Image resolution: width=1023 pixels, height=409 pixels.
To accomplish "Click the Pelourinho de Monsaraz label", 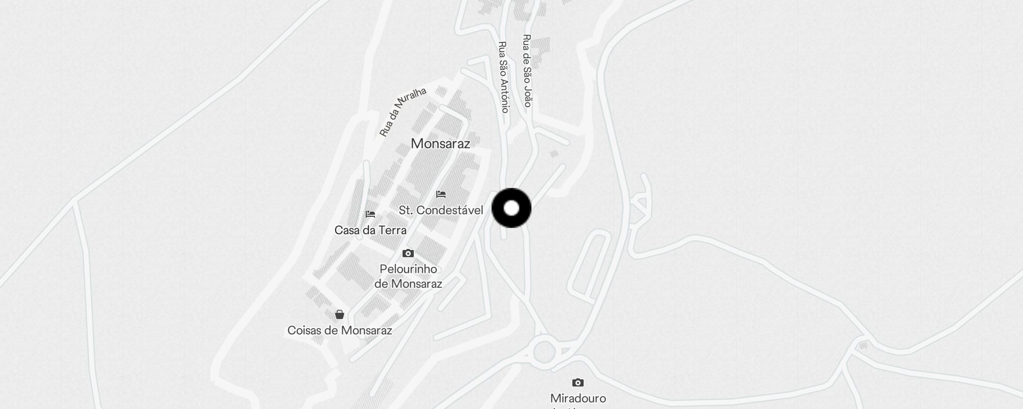I will (x=408, y=276).
